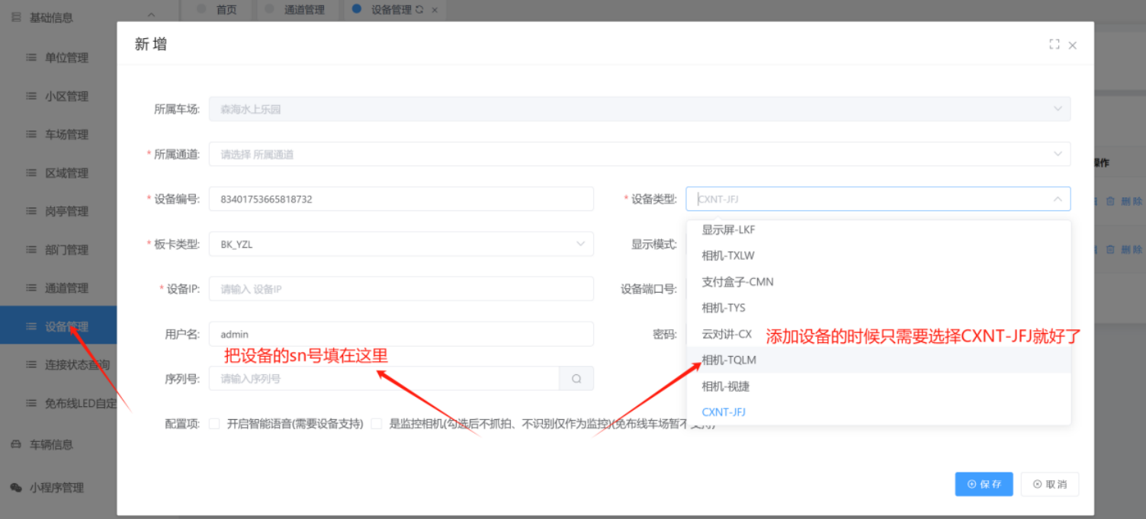Screen dimensions: 1146x519
Task: Select CXNT-JFJ from the device type list
Action: [878, 412]
